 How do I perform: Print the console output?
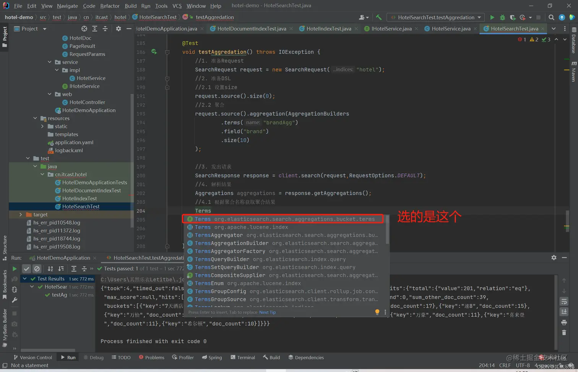pos(564,322)
